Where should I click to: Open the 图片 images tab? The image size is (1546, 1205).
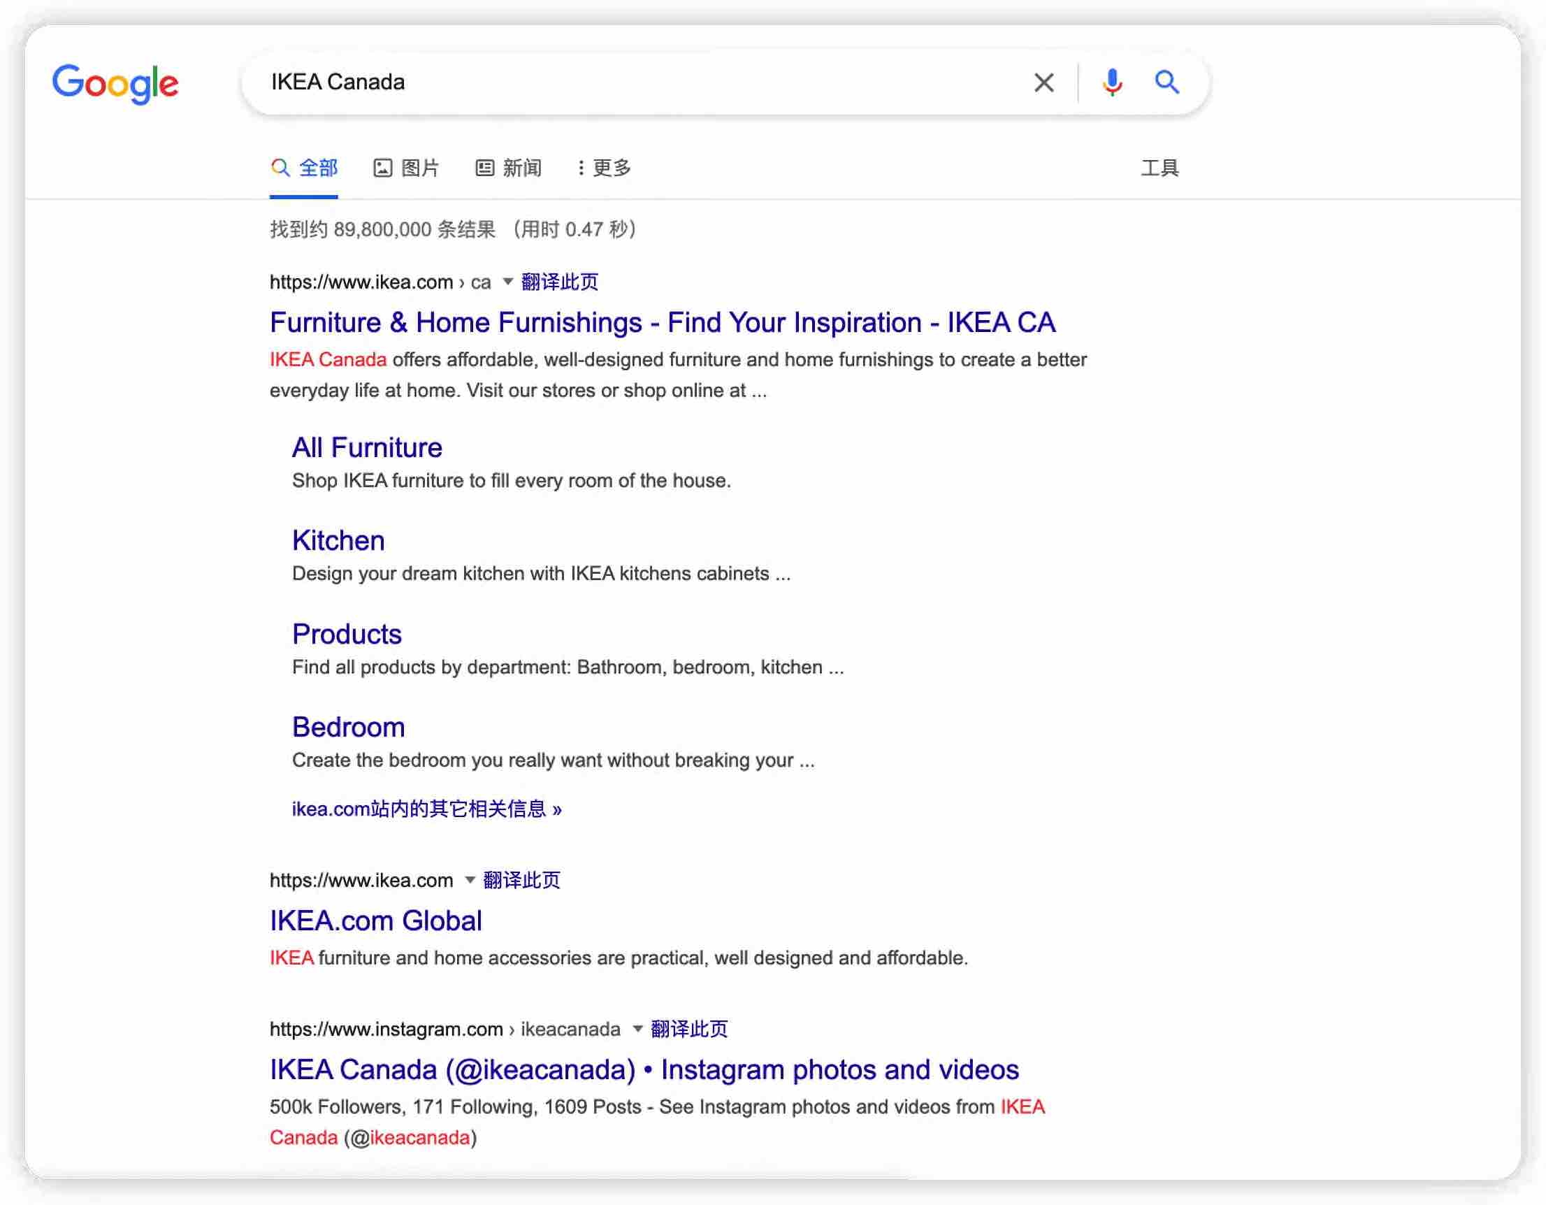[406, 168]
